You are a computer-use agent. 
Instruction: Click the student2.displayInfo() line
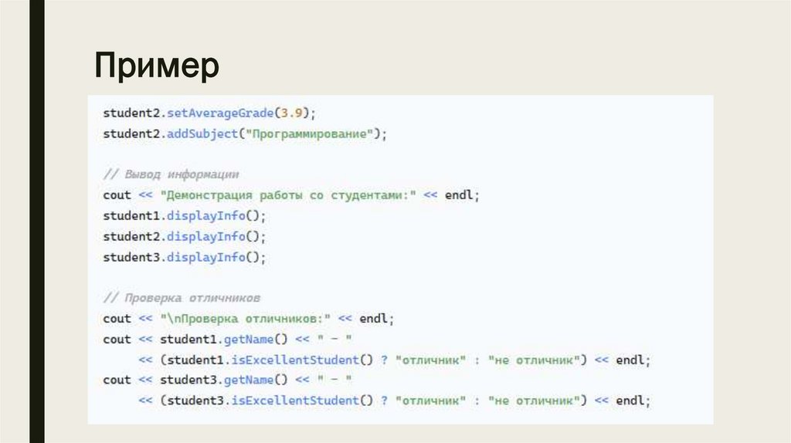point(184,236)
